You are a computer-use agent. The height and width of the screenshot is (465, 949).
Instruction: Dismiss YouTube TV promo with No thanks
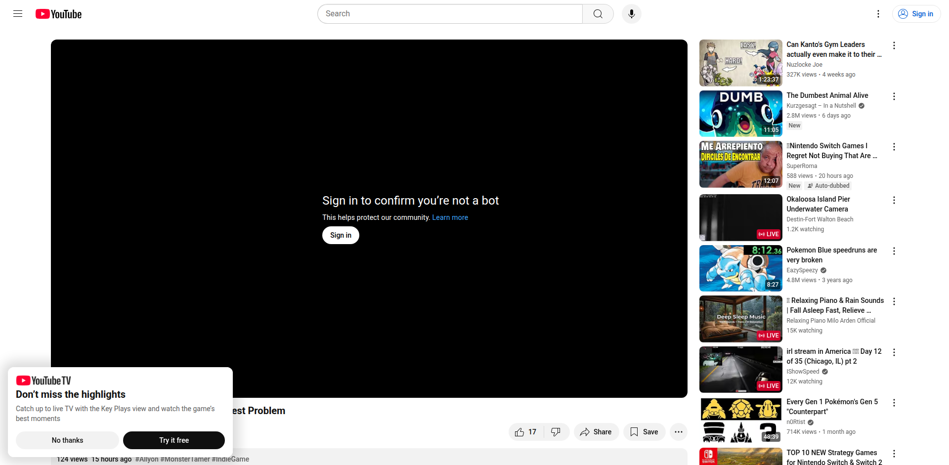[x=67, y=440]
